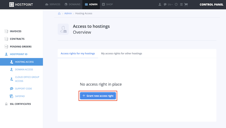
Task: Open Safepad in the sidebar
Action: (x=20, y=96)
